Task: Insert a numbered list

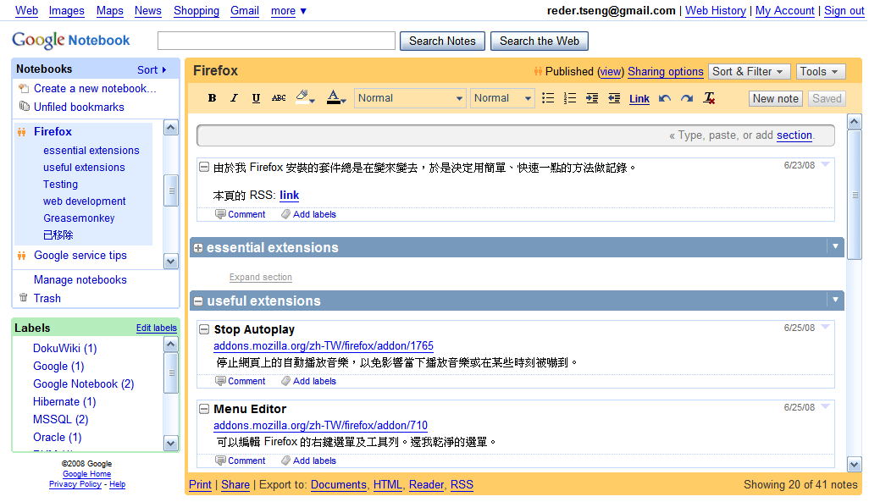Action: [570, 98]
